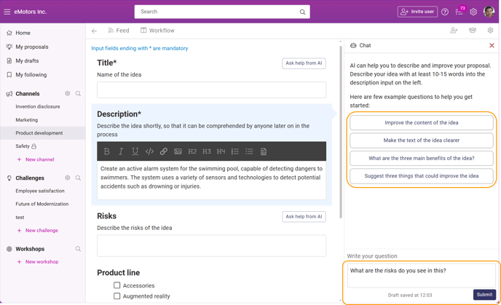Select 'Improve the content of the idea' suggestion
Image resolution: width=501 pixels, height=305 pixels.
(422, 122)
